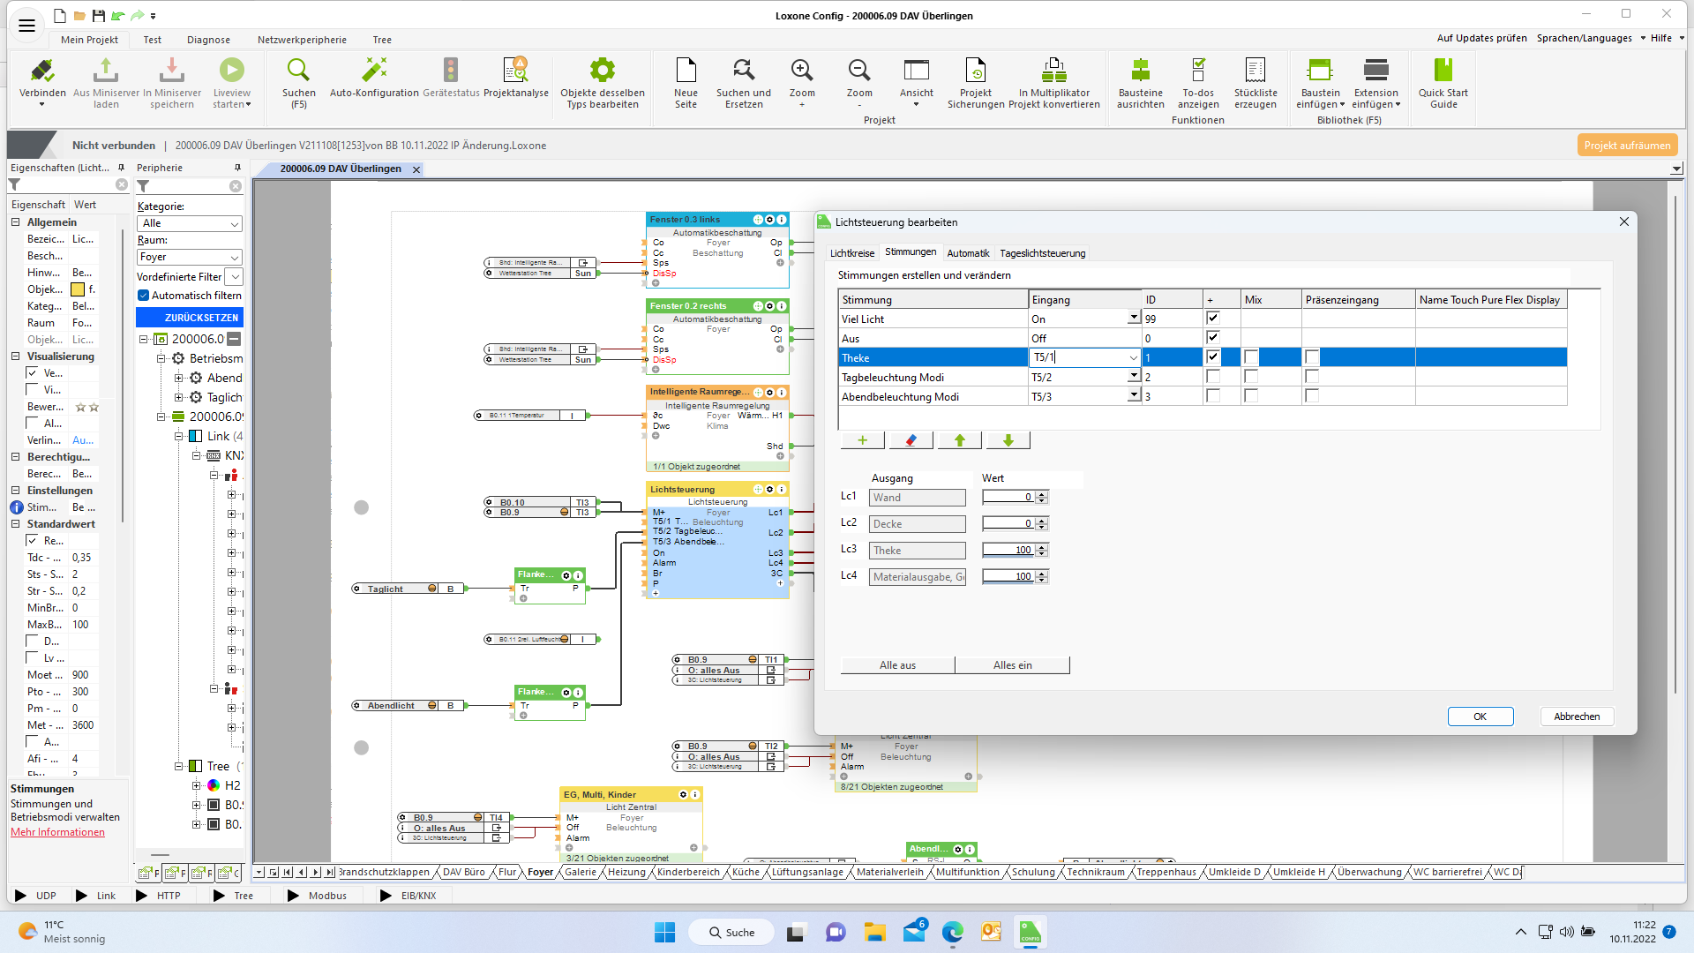This screenshot has height=953, width=1694.
Task: Open the Netzwerkperipherie ribbon tab
Action: click(302, 40)
